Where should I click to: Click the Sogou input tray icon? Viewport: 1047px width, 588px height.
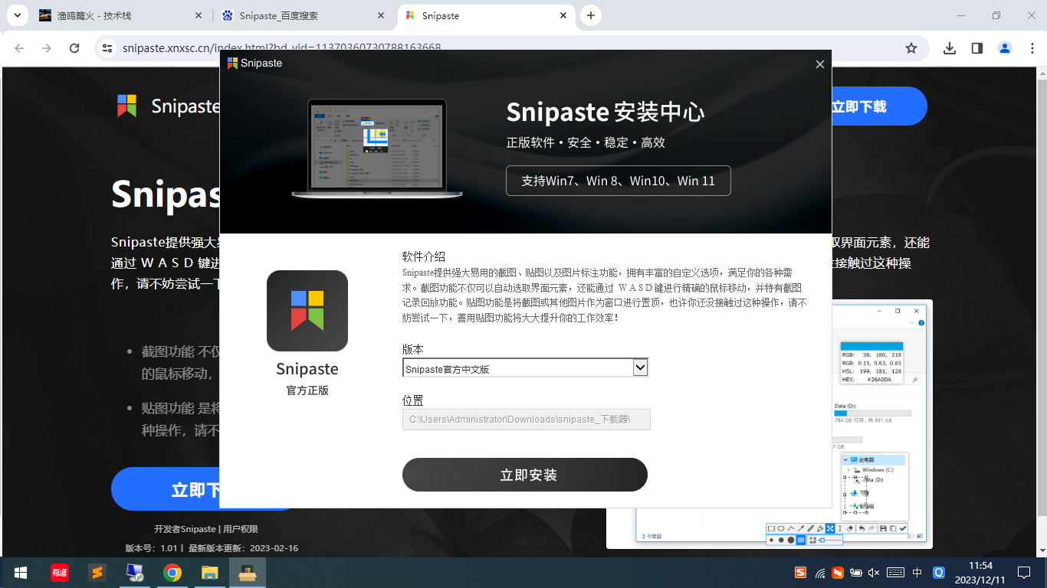pyautogui.click(x=800, y=573)
